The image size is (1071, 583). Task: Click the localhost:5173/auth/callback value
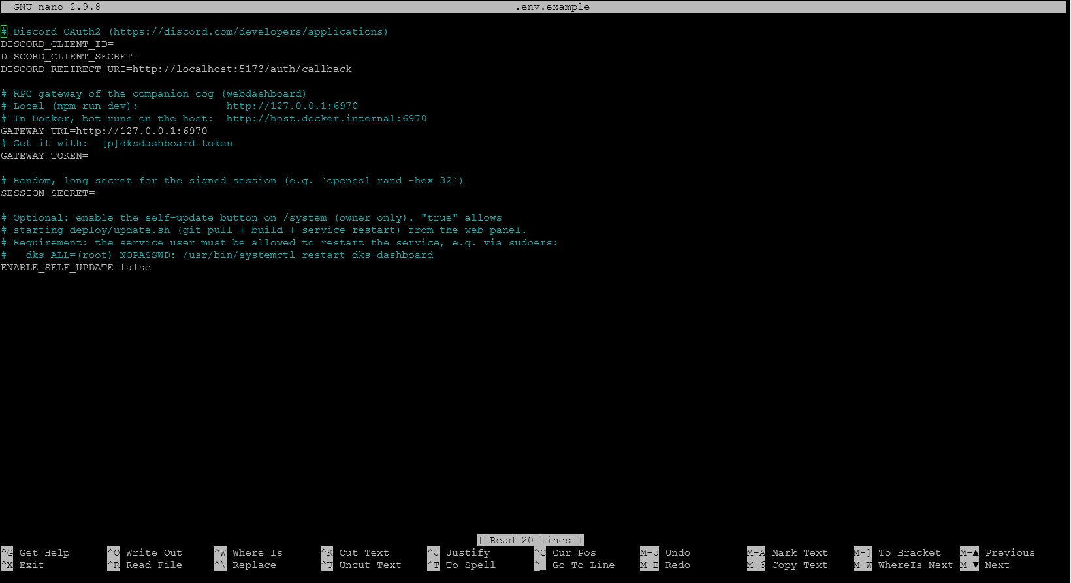[x=264, y=69]
